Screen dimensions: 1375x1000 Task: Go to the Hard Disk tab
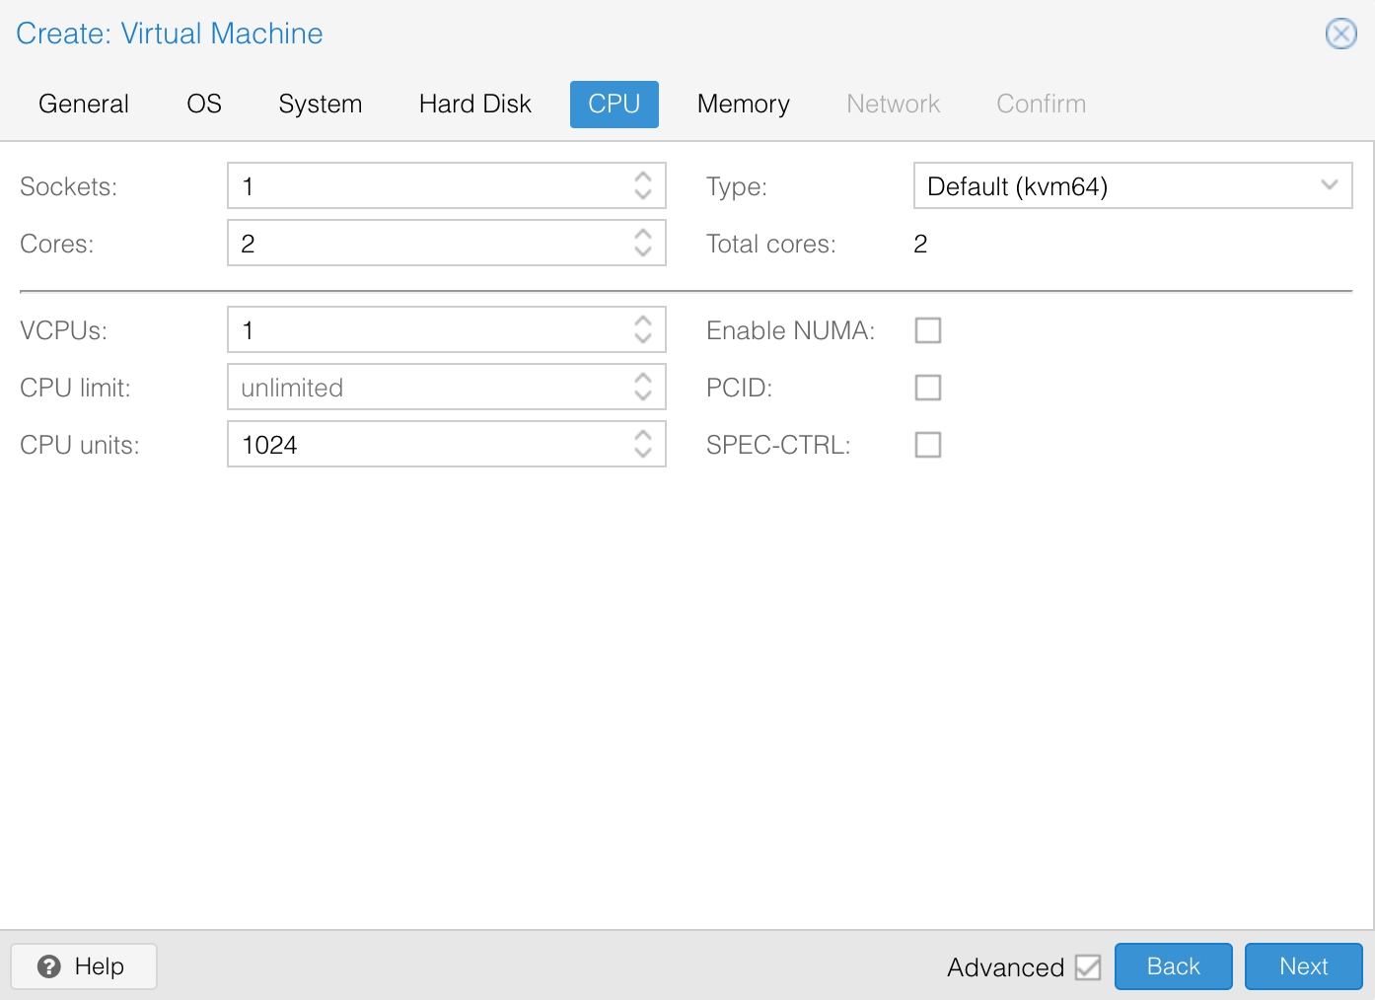[474, 105]
